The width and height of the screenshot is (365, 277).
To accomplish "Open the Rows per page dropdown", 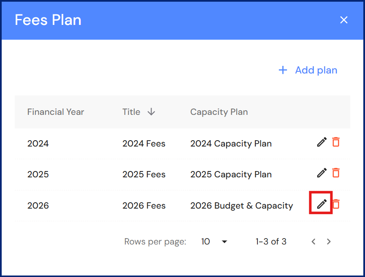I will click(214, 242).
